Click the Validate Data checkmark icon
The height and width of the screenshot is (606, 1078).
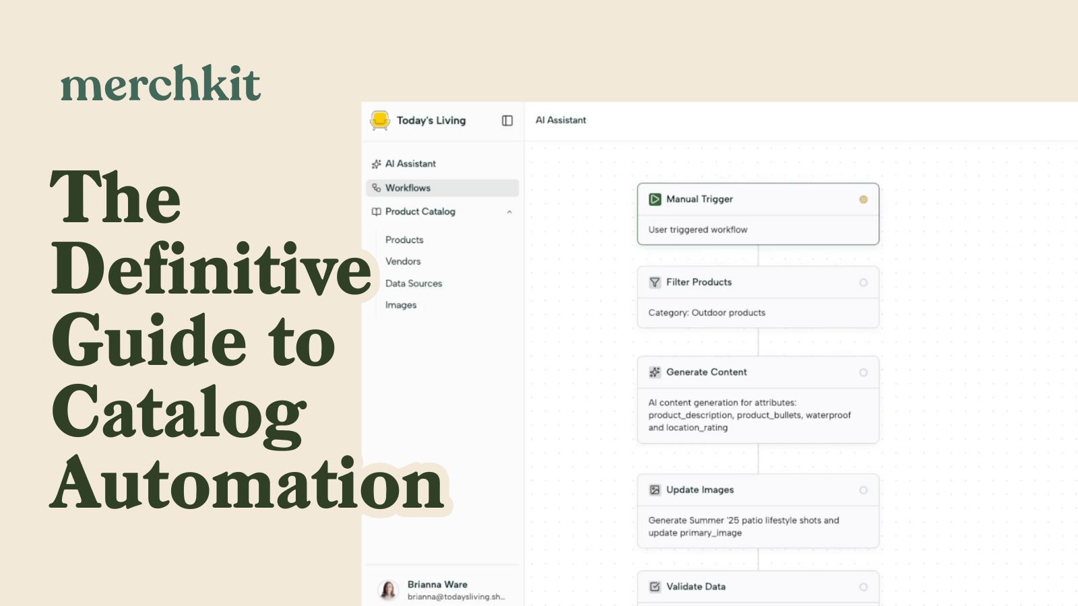(x=655, y=587)
